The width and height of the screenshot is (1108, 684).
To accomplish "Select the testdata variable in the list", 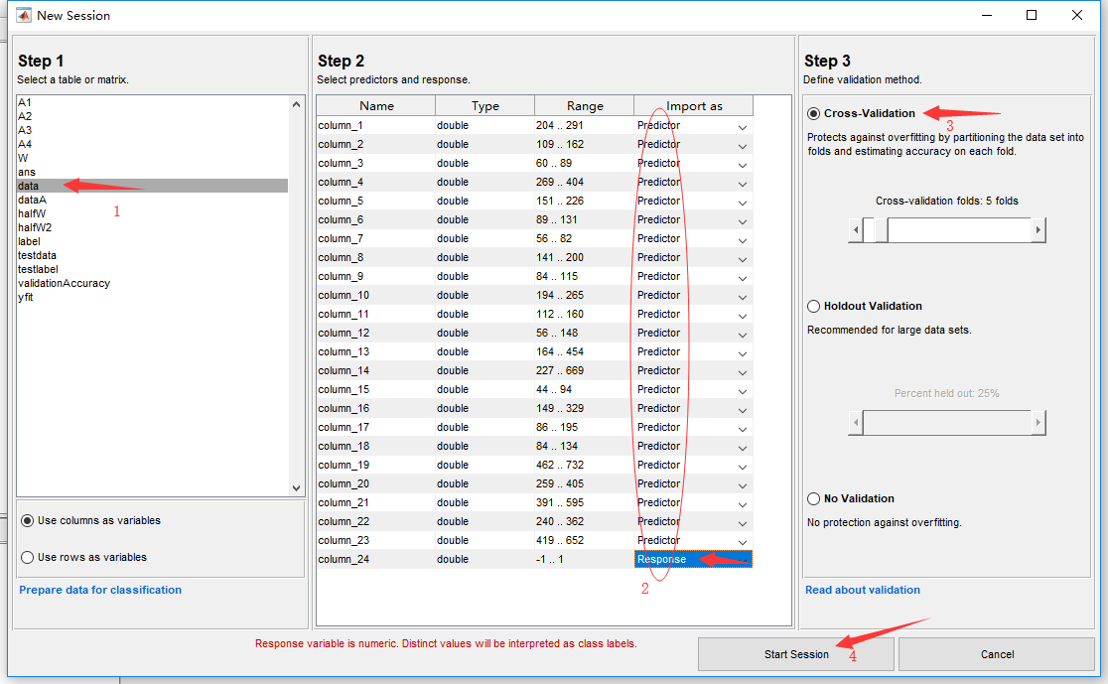I will click(38, 256).
